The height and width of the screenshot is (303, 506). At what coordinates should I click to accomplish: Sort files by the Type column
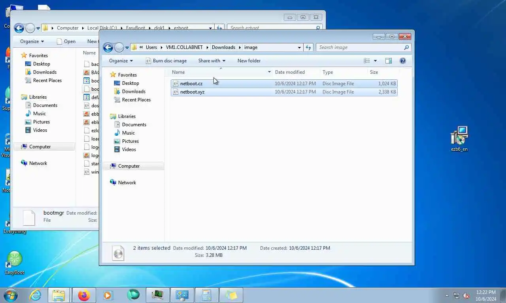(328, 72)
